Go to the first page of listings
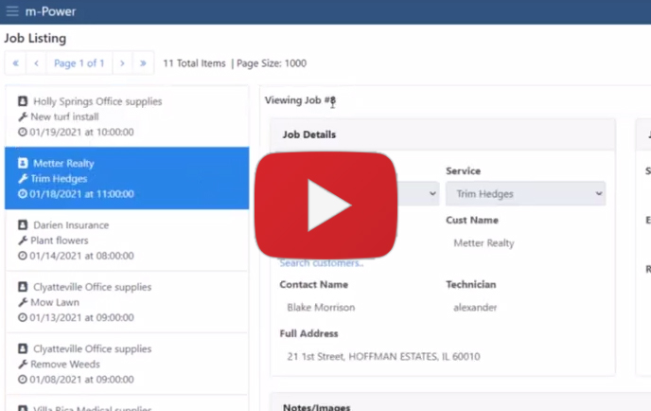Image resolution: width=651 pixels, height=411 pixels. click(16, 63)
